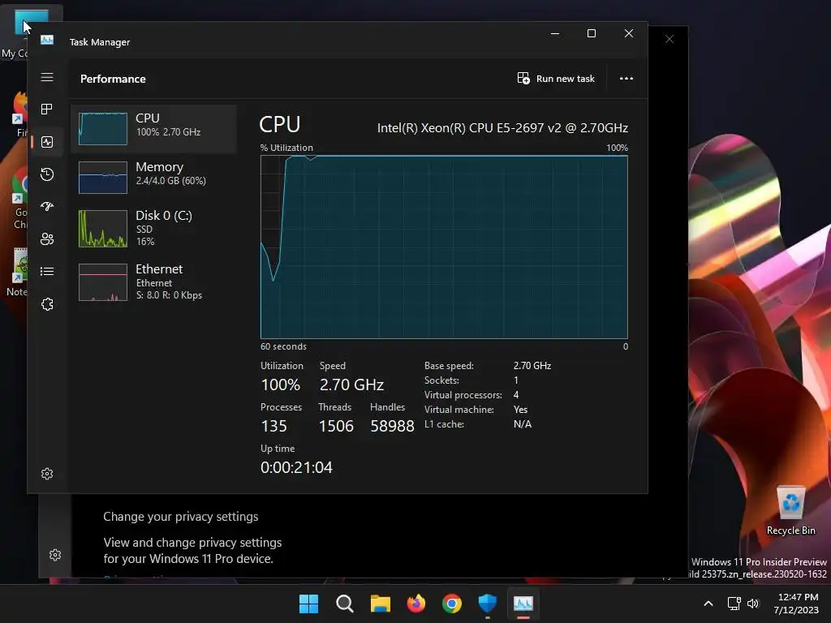Open App history icon in sidebar
Image resolution: width=831 pixels, height=623 pixels.
click(x=46, y=174)
